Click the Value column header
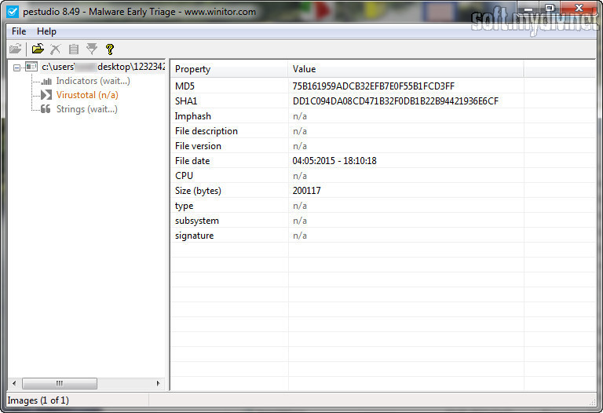Viewport: 603px width, 413px height. 406,69
